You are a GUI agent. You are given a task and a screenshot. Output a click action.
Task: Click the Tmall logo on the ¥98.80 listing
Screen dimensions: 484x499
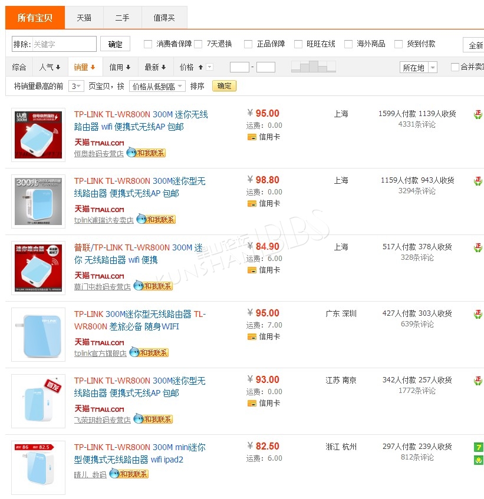[99, 209]
